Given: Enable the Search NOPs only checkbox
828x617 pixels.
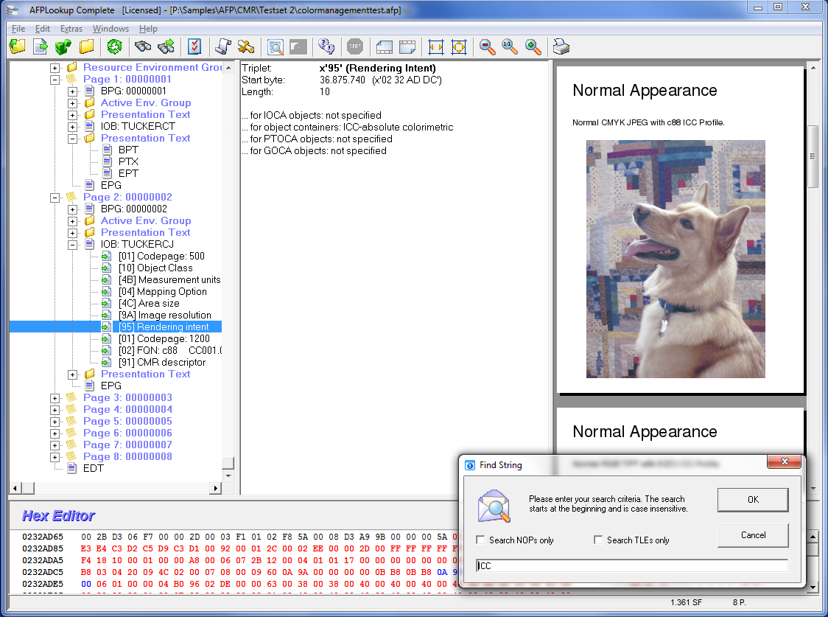Looking at the screenshot, I should (x=480, y=540).
